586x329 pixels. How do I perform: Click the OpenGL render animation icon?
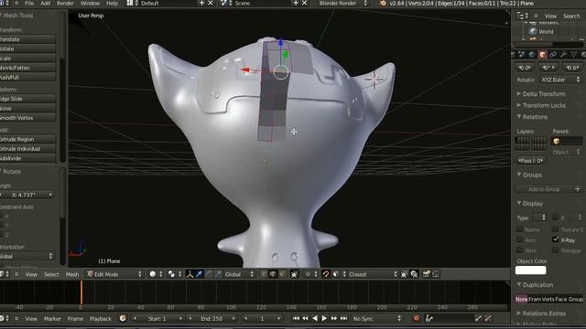coord(436,274)
